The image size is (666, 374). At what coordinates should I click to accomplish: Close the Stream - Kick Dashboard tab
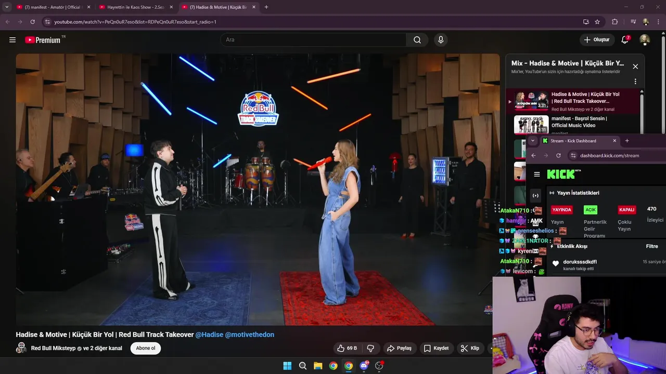pos(614,141)
